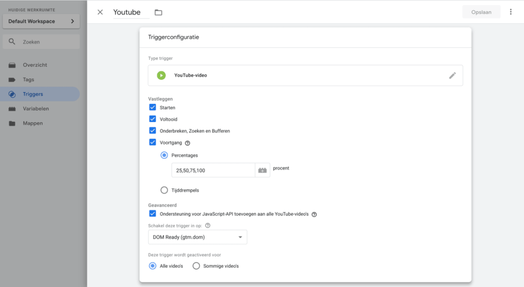This screenshot has height=287, width=524.
Task: Insert a variable into the percentages field
Action: click(262, 170)
